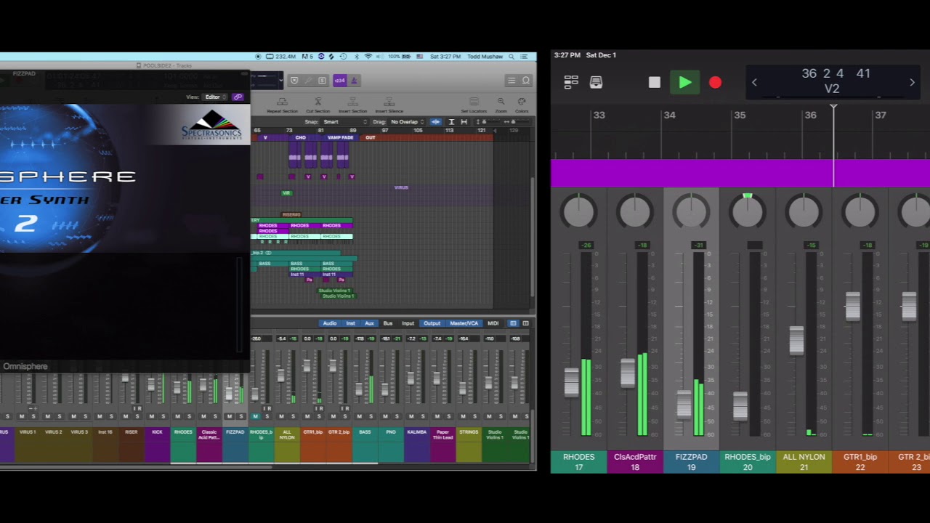
Task: Go to next display with right chevron
Action: pyautogui.click(x=912, y=82)
